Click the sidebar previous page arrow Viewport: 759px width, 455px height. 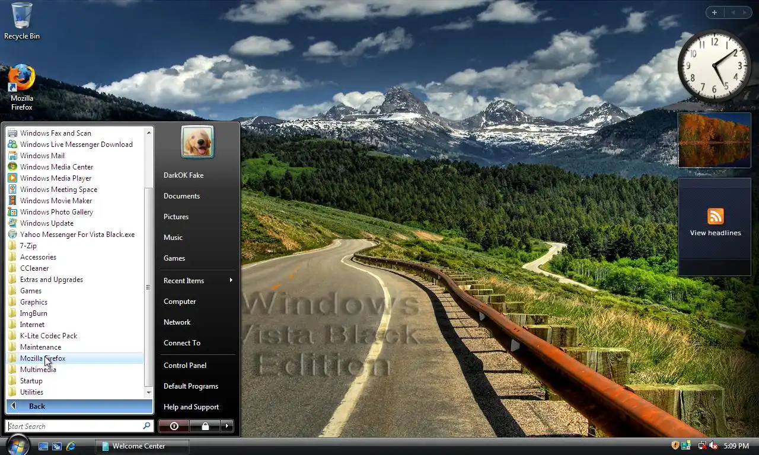pyautogui.click(x=732, y=12)
